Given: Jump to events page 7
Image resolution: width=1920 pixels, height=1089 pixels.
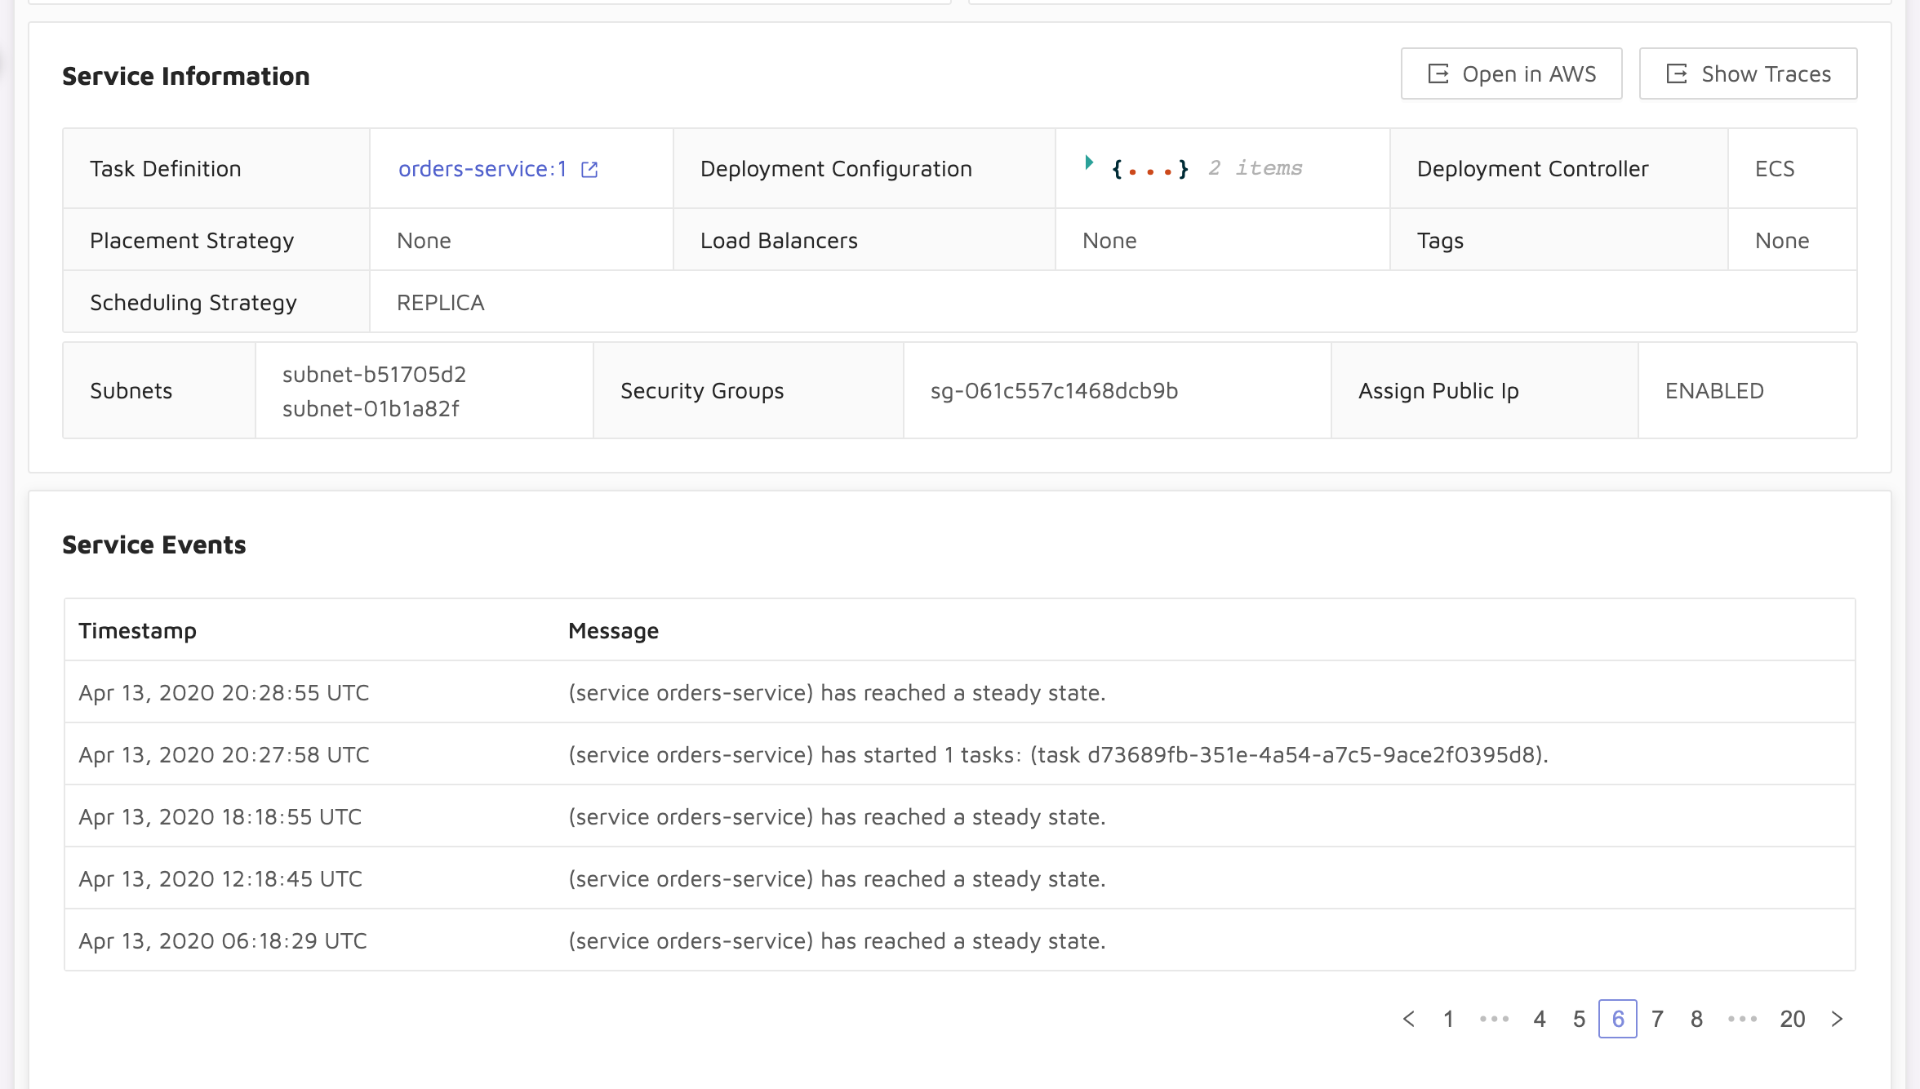Looking at the screenshot, I should tap(1657, 1019).
